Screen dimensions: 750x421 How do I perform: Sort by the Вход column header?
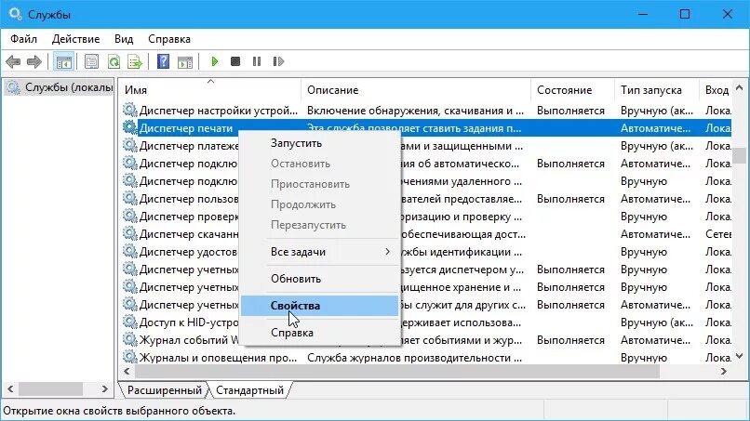(x=717, y=90)
